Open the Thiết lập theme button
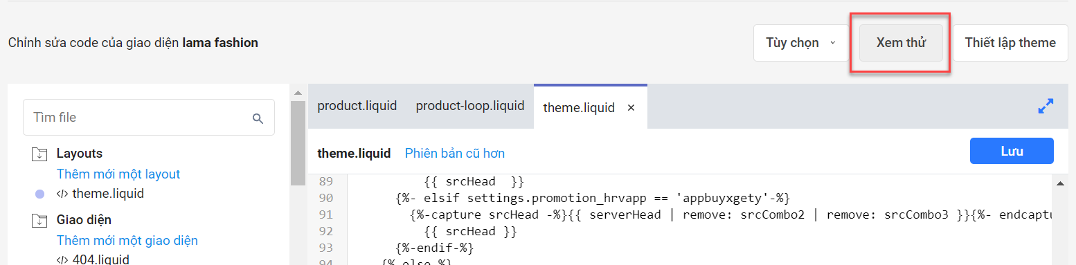Screen dimensions: 1076x265 coord(1010,43)
